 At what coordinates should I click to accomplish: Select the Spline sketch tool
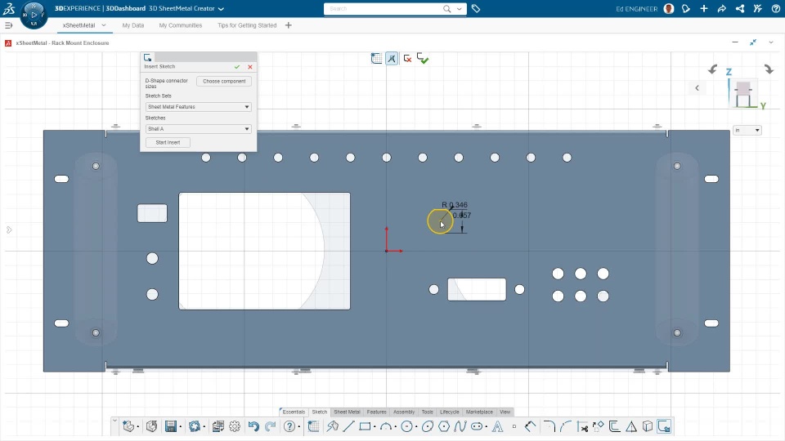460,426
